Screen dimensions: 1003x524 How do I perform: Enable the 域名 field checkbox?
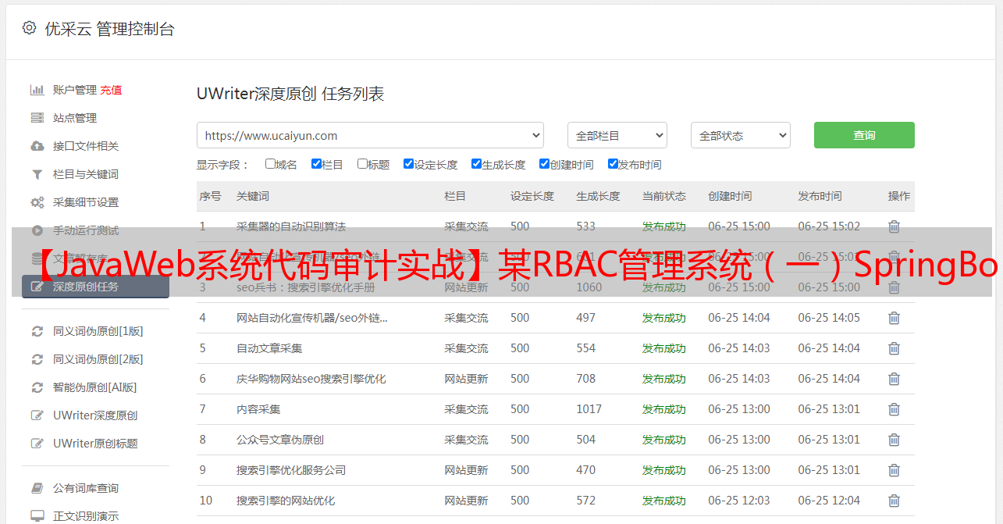click(x=270, y=164)
